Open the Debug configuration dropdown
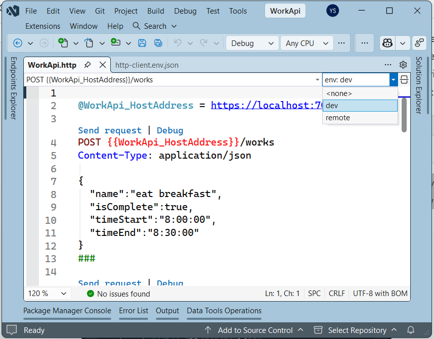The image size is (434, 339). (x=252, y=43)
